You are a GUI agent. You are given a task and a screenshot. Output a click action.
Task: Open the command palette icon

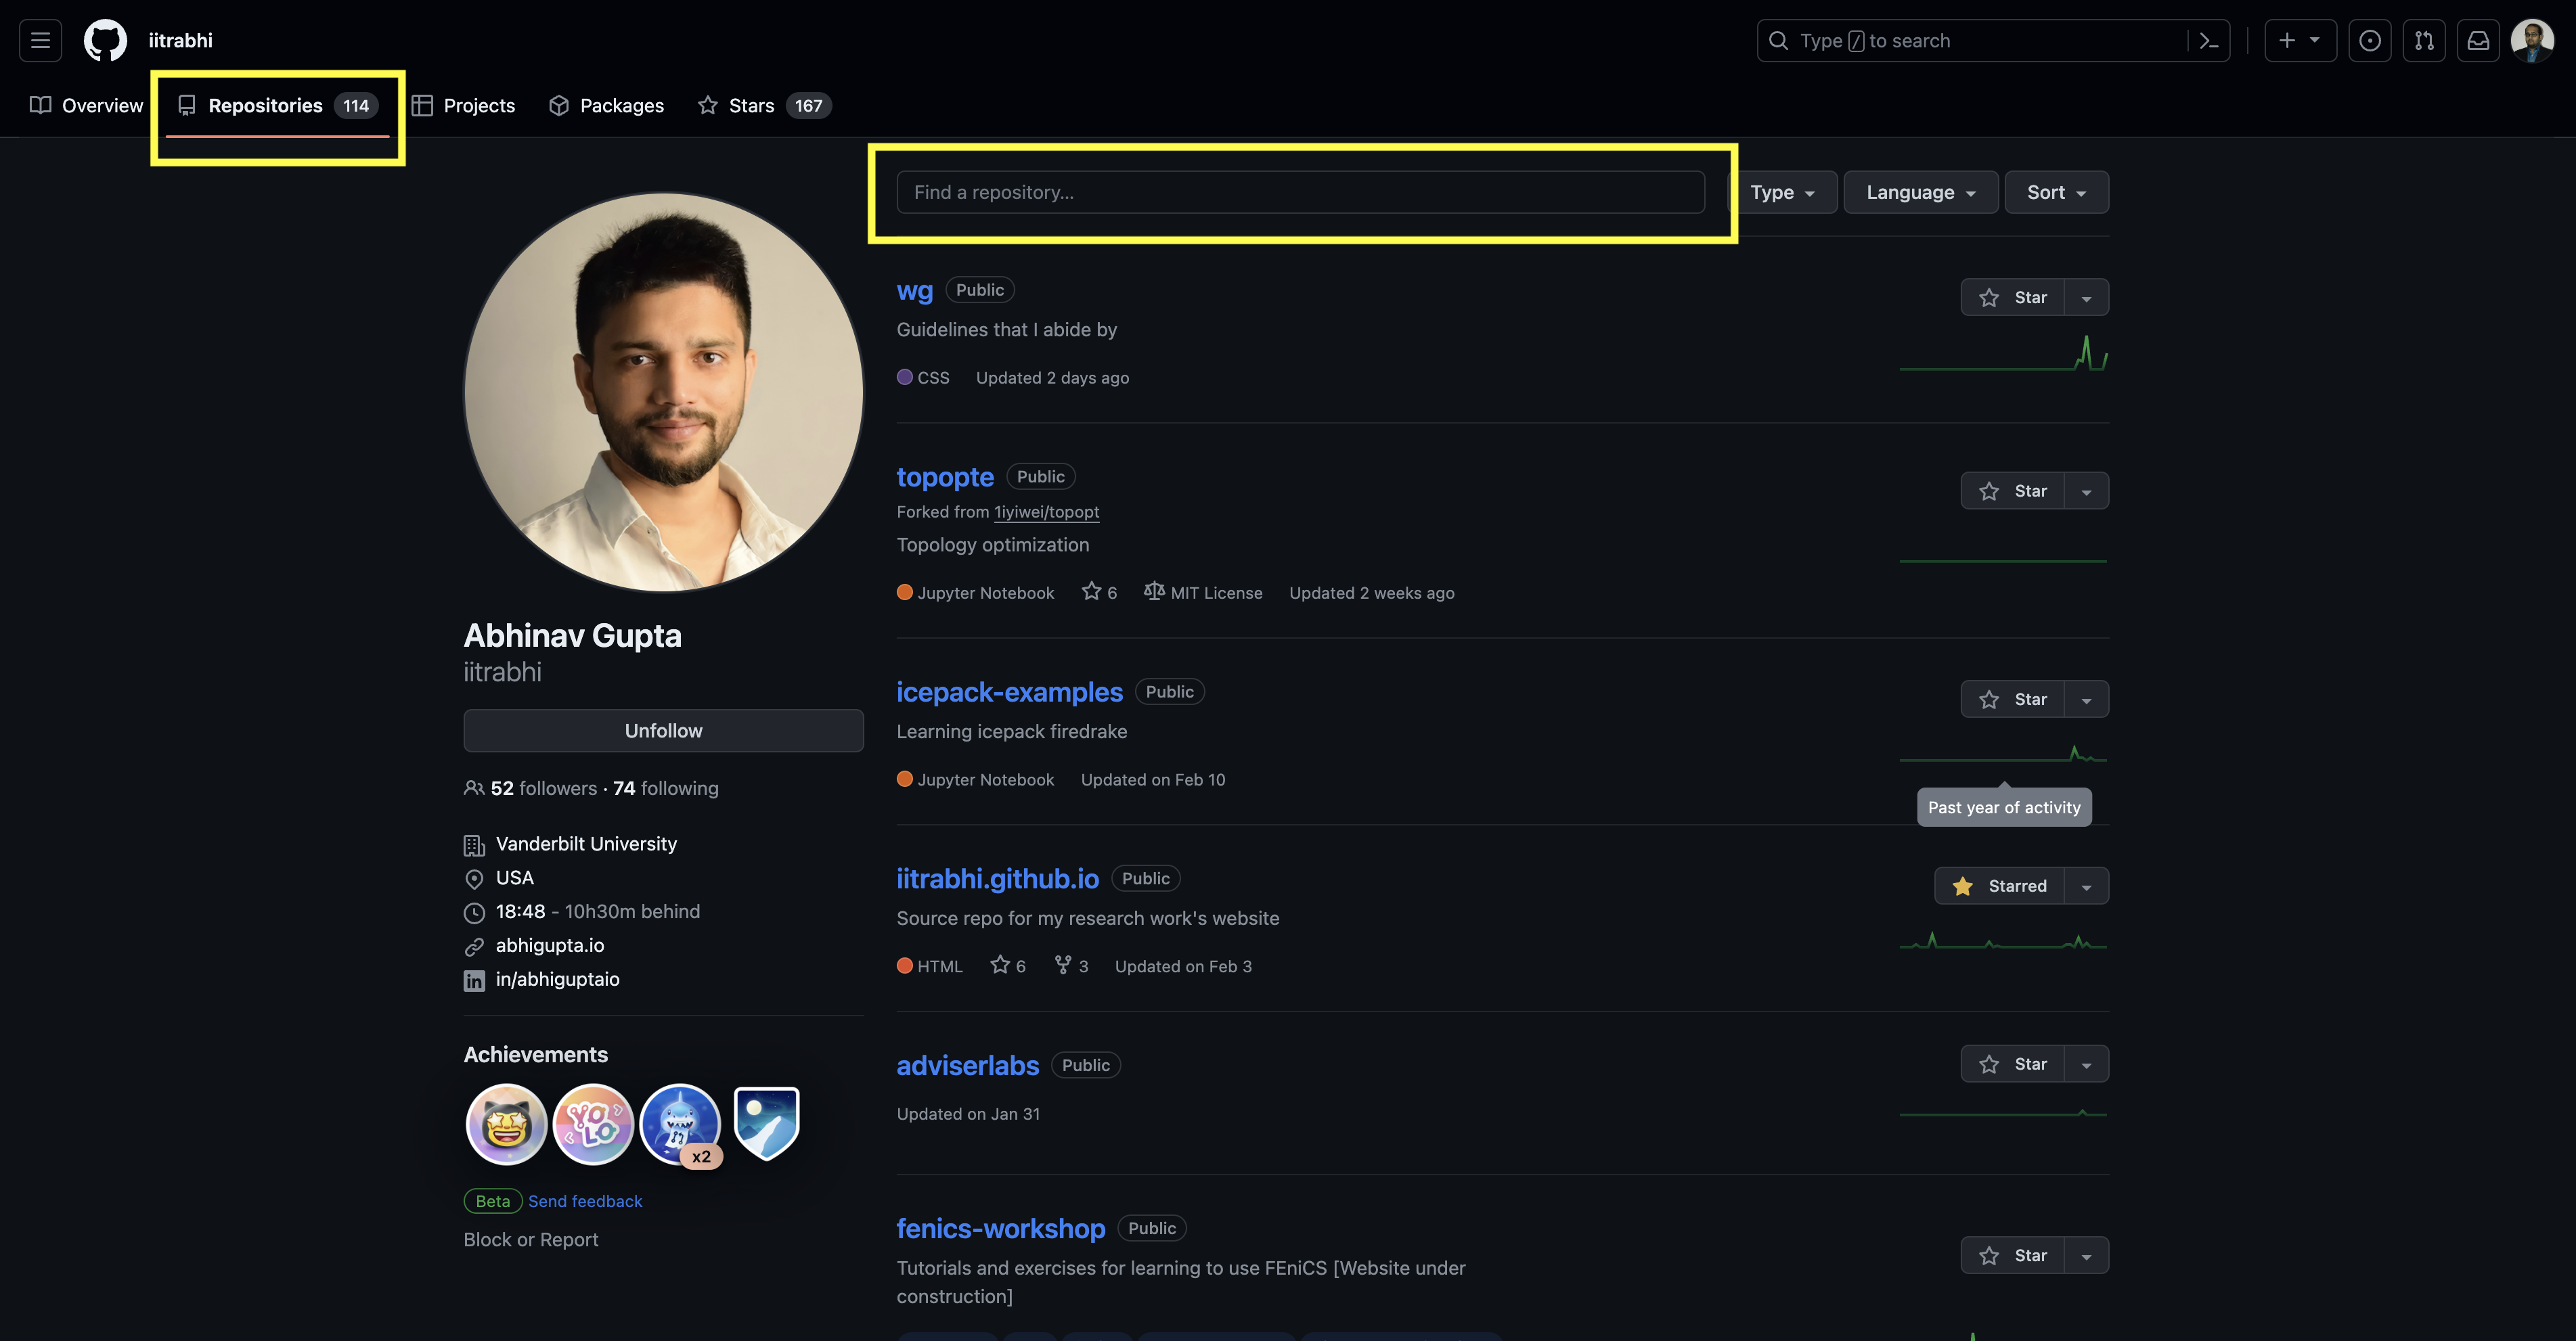coord(2209,41)
